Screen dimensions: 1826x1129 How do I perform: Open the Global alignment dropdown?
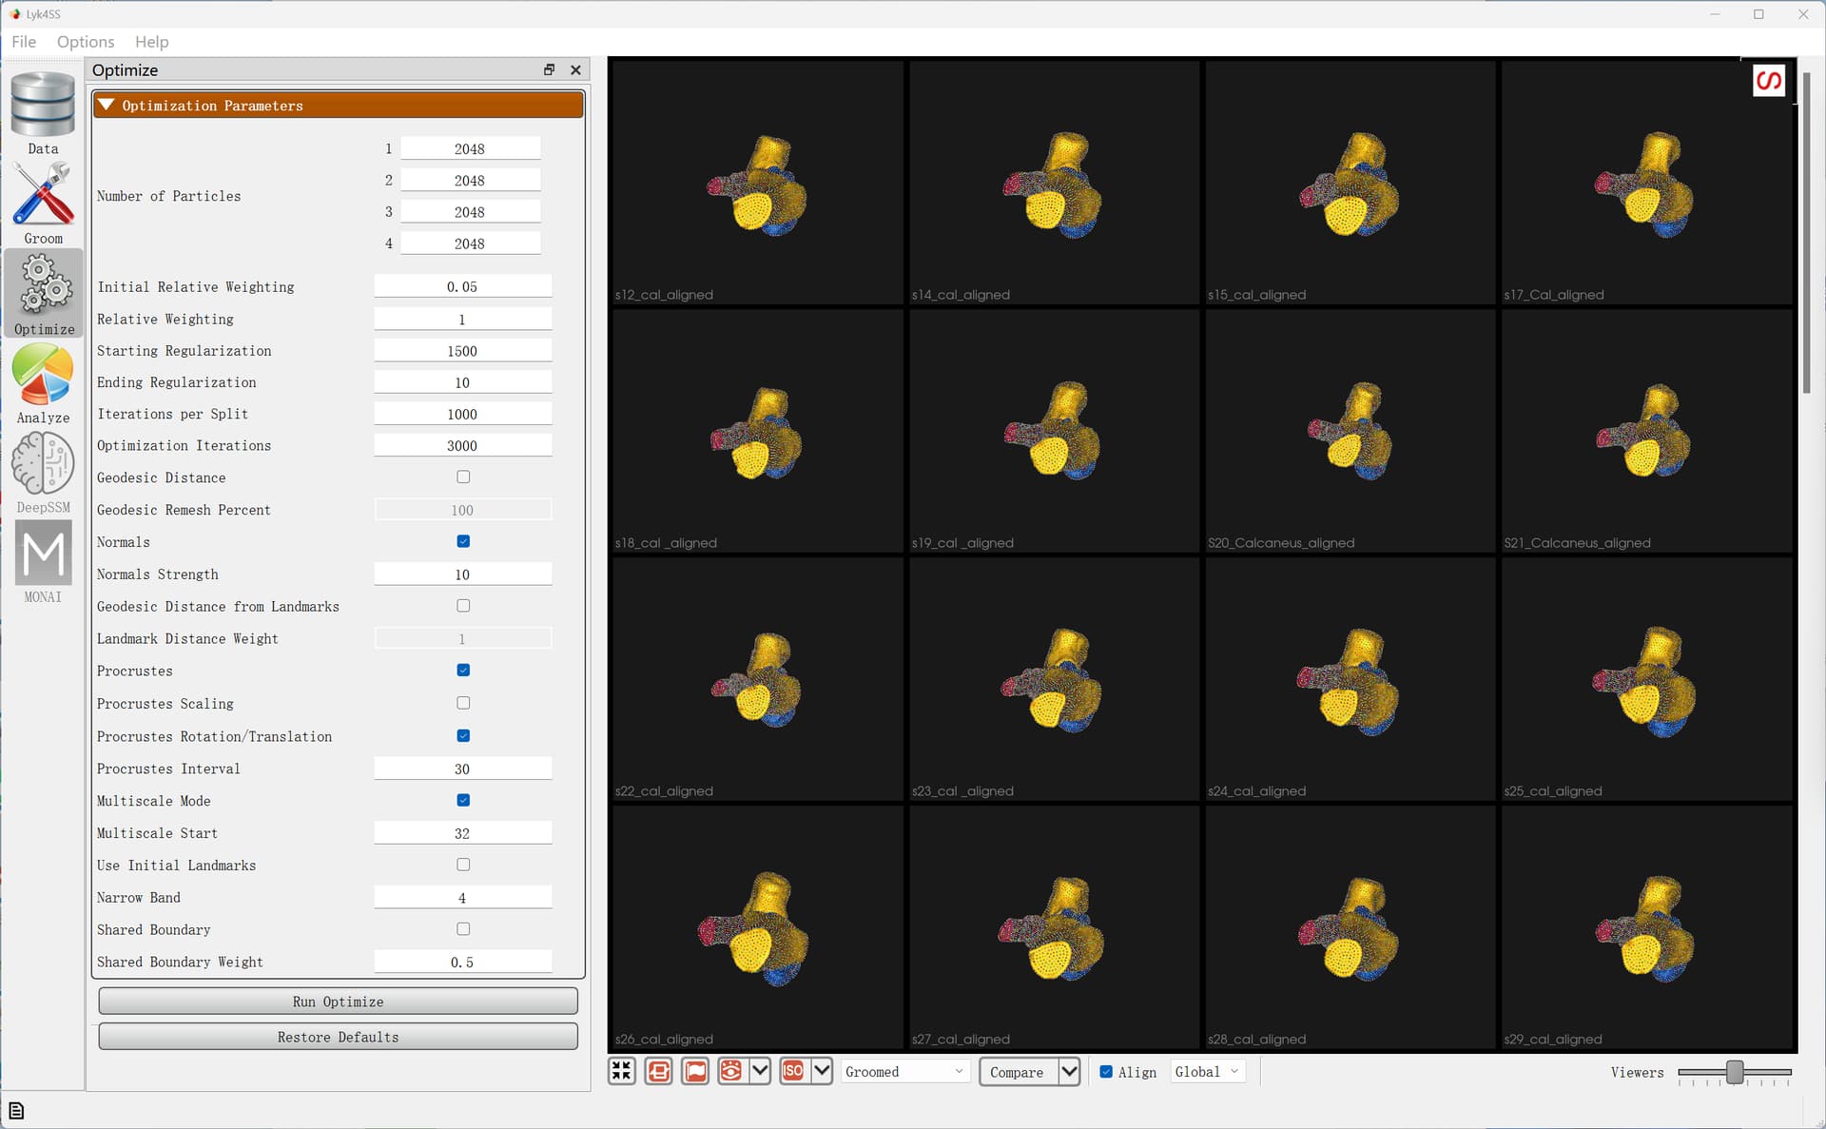[x=1207, y=1071]
